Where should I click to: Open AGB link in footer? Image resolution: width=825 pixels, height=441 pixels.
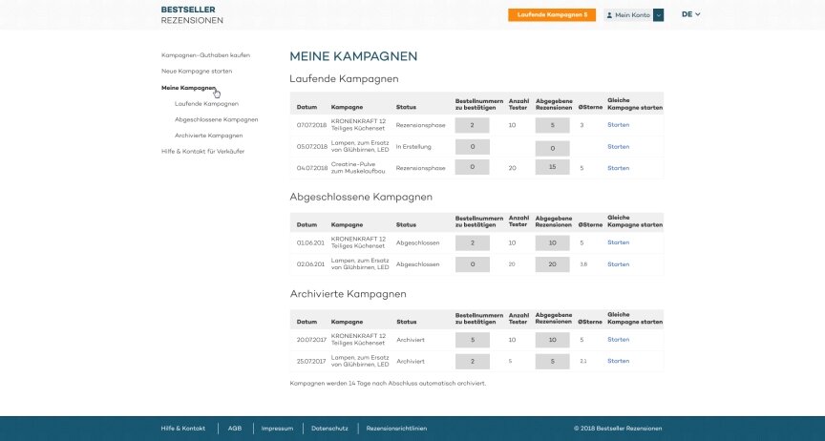235,429
